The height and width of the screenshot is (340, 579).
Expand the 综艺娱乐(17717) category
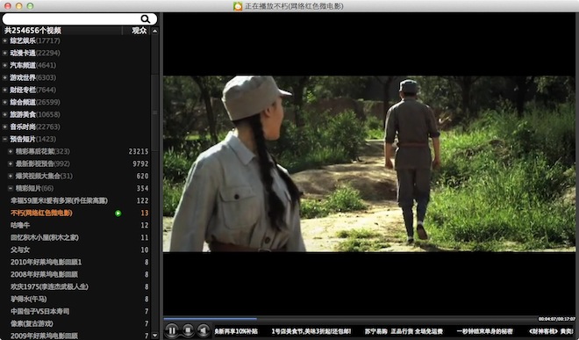(x=4, y=40)
